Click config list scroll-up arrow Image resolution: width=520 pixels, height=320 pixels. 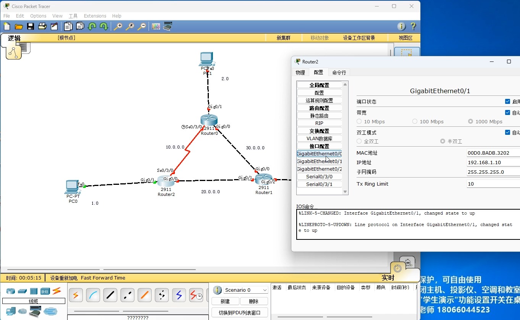[x=345, y=84]
